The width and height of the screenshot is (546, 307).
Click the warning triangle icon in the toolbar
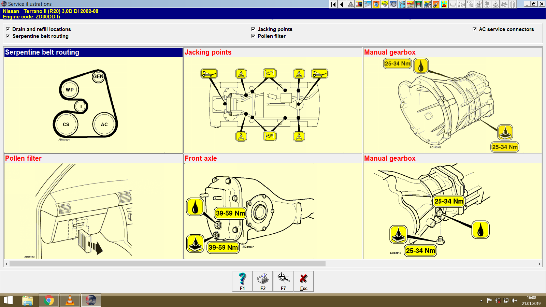[350, 5]
